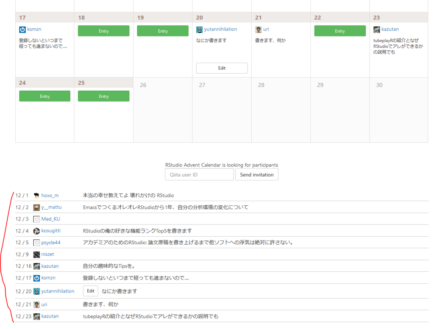Open kazutan link in 12/16 row
The height and width of the screenshot is (329, 434).
(x=50, y=266)
